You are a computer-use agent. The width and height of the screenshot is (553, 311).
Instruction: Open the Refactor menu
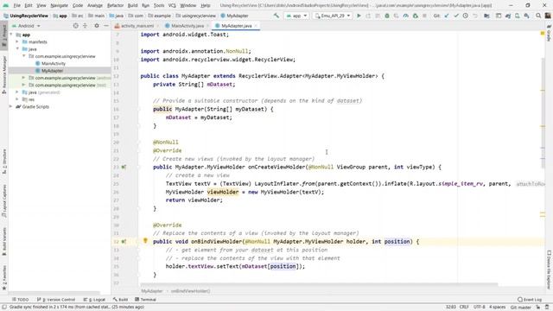pyautogui.click(x=115, y=5)
